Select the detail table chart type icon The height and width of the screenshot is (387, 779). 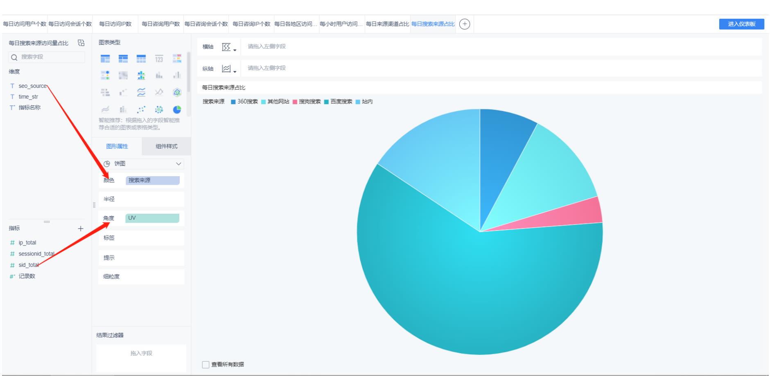(141, 59)
